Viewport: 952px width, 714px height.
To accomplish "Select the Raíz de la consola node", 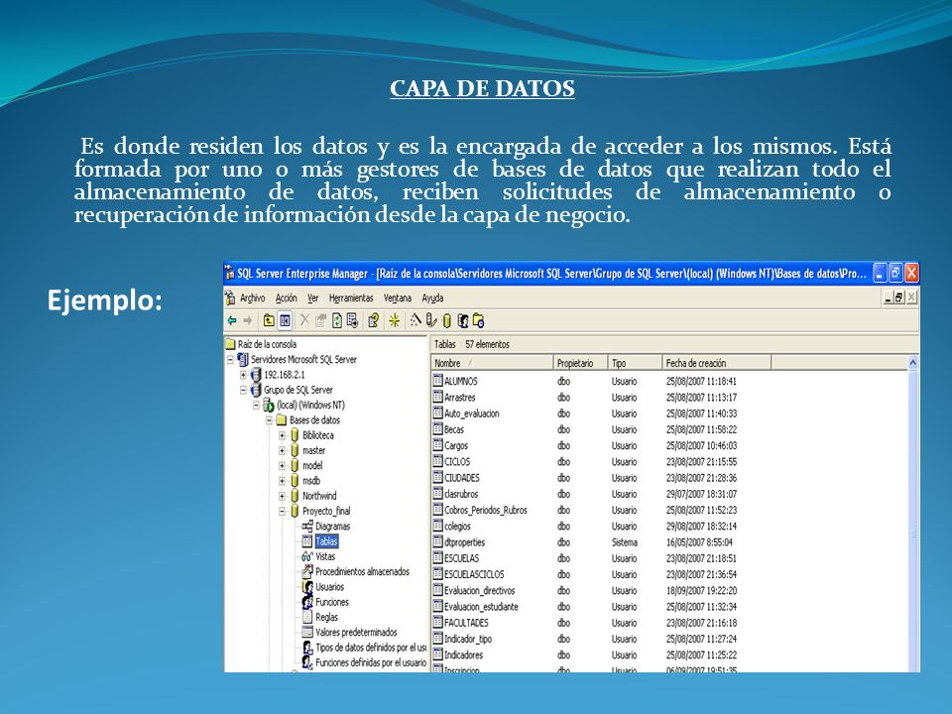I will pos(267,344).
